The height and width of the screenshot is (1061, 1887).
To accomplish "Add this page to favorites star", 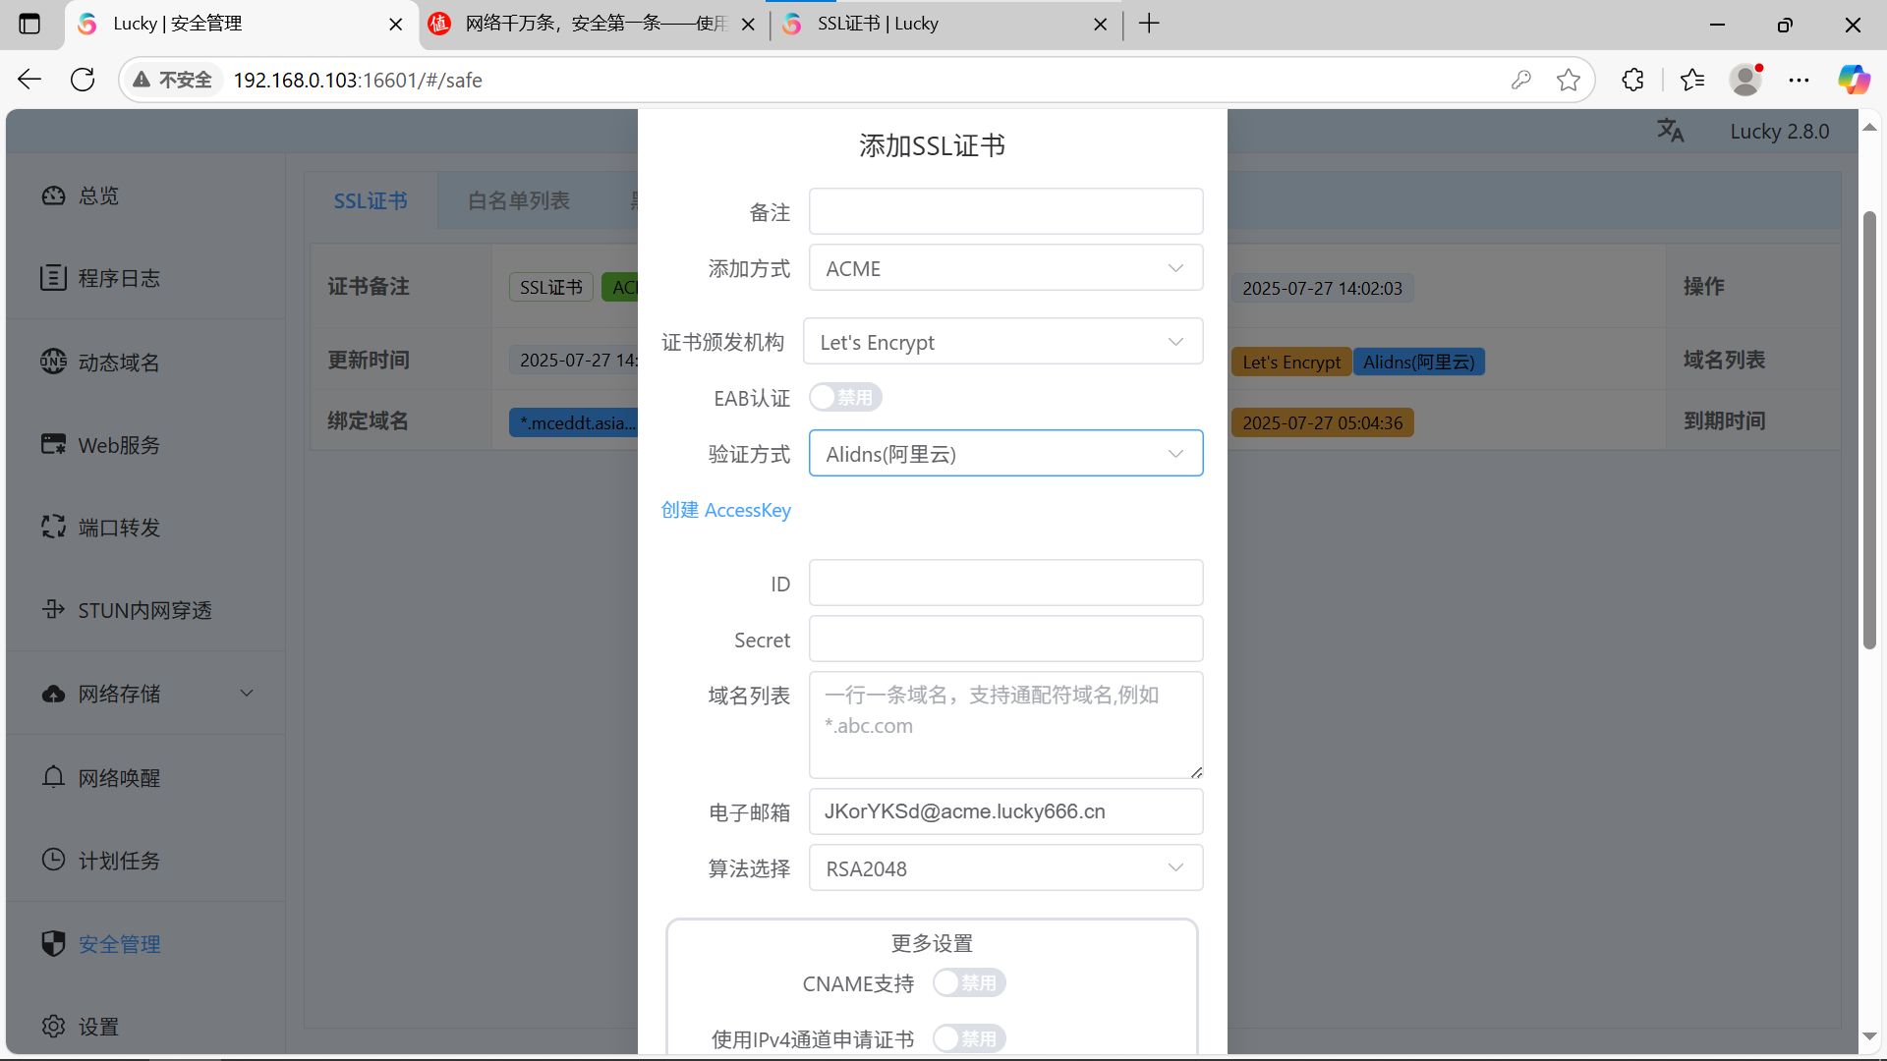I will pyautogui.click(x=1569, y=80).
